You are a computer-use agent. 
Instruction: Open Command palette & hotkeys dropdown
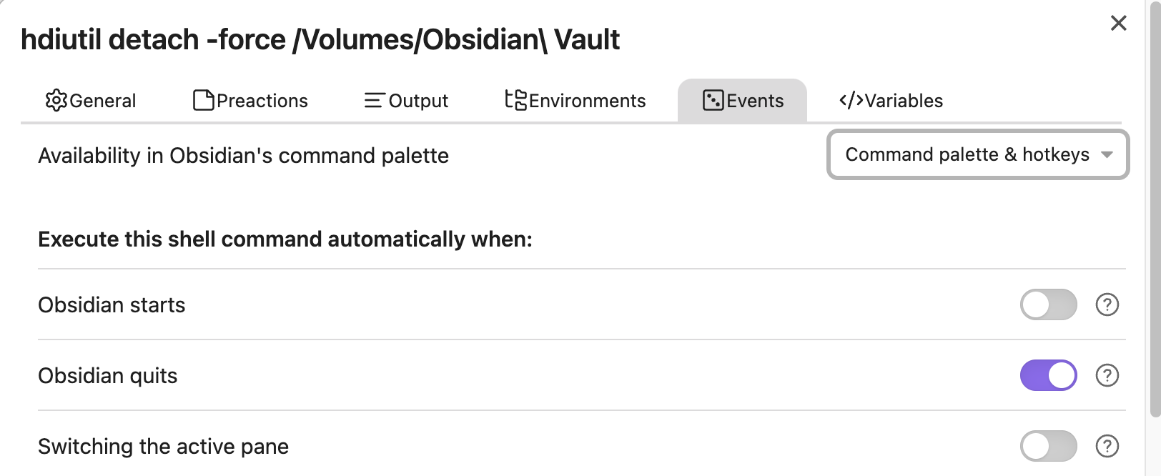coord(967,155)
